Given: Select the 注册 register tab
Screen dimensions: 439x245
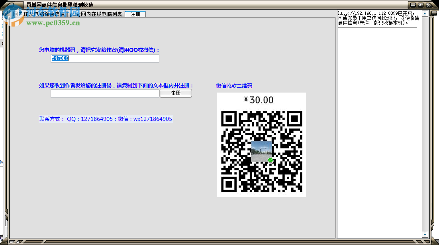Looking at the screenshot, I should click(135, 14).
